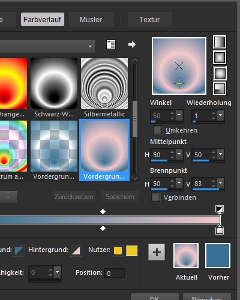Viewport: 240px width, 300px height.
Task: Select the linear gradient style icon
Action: 220,41
